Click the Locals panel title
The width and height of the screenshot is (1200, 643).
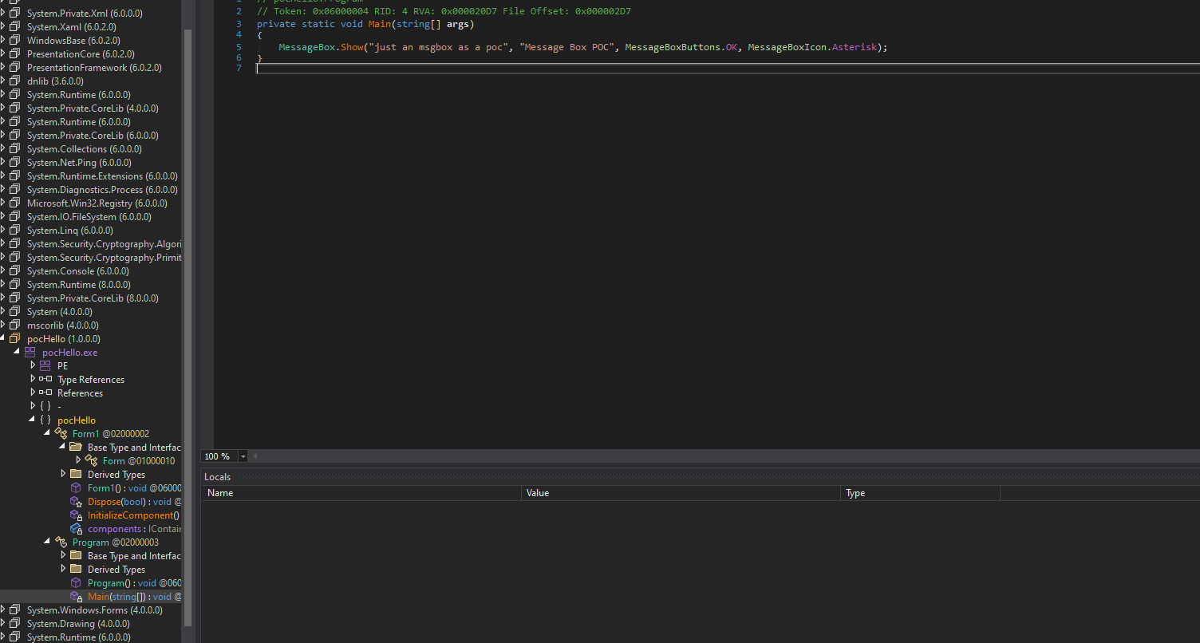pyautogui.click(x=218, y=477)
